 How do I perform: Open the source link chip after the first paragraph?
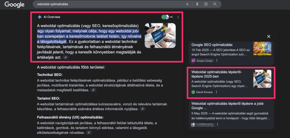point(65,58)
